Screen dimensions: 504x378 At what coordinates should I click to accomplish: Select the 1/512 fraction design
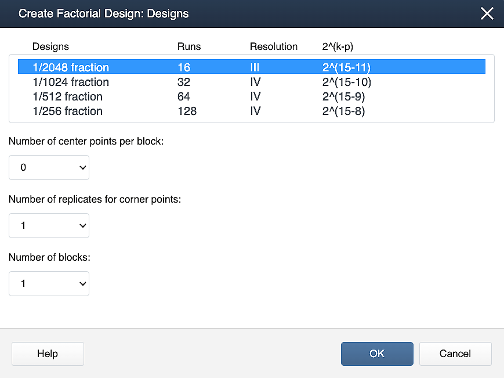point(67,97)
